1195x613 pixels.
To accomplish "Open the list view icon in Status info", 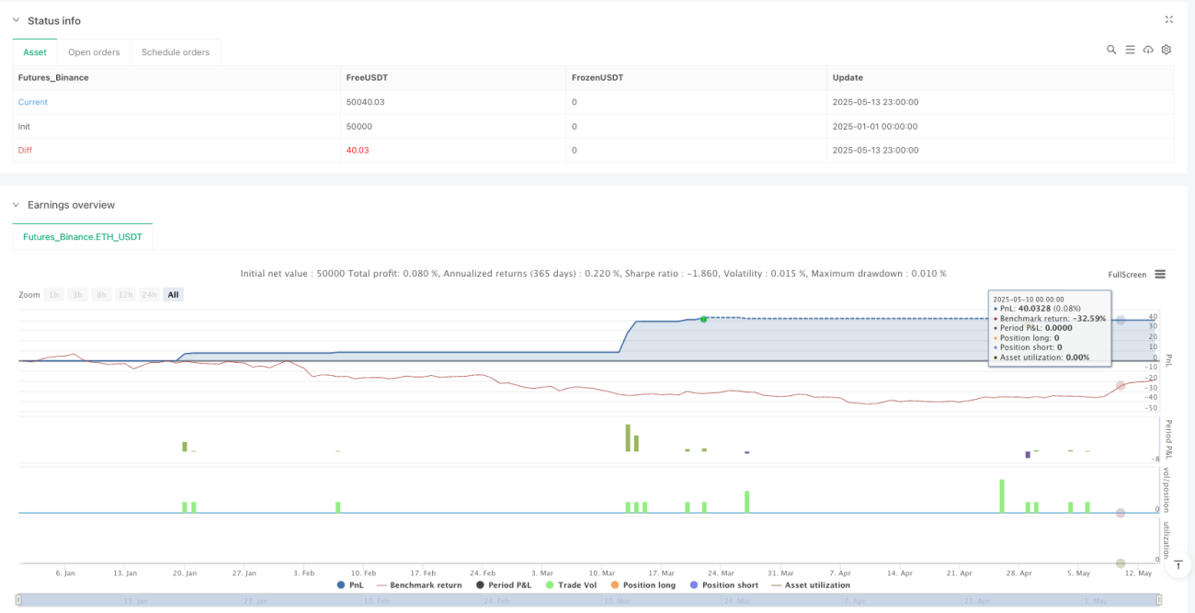I will [1130, 50].
